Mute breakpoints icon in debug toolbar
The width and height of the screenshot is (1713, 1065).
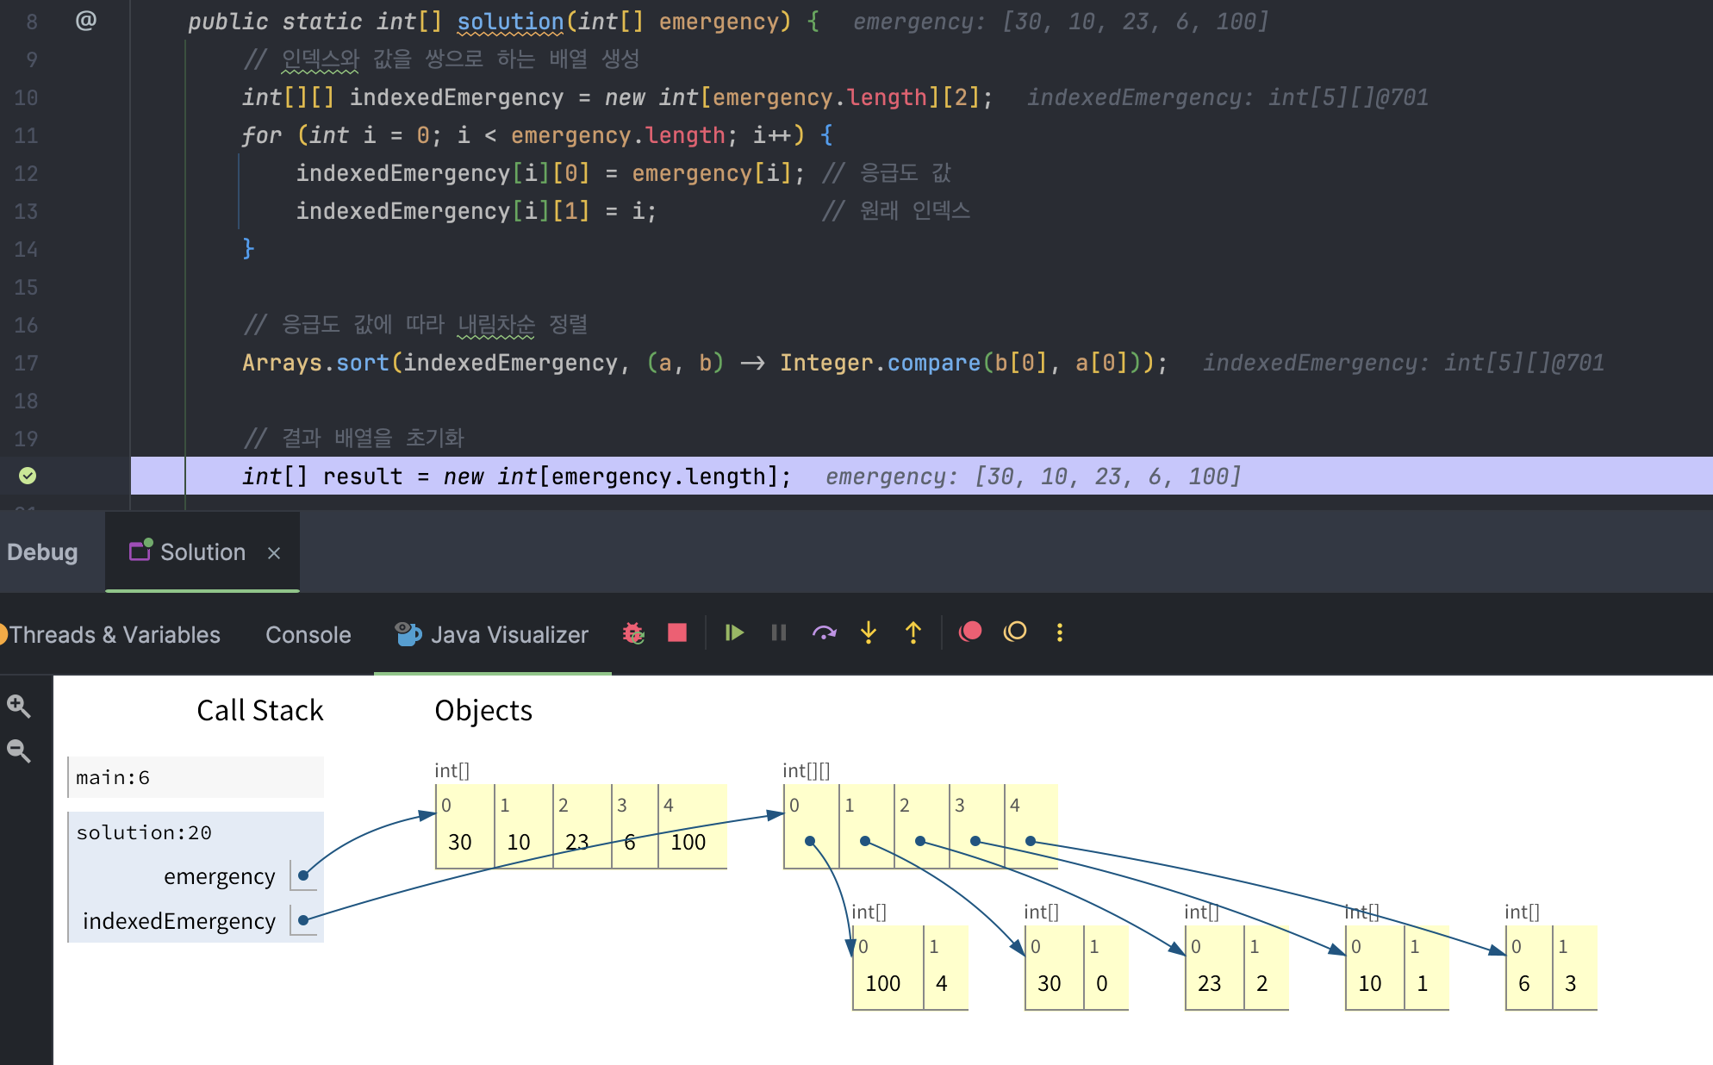pyautogui.click(x=1015, y=632)
